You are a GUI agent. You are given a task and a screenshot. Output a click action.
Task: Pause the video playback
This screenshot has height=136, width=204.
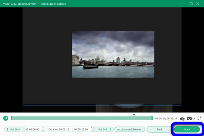(x=5, y=118)
